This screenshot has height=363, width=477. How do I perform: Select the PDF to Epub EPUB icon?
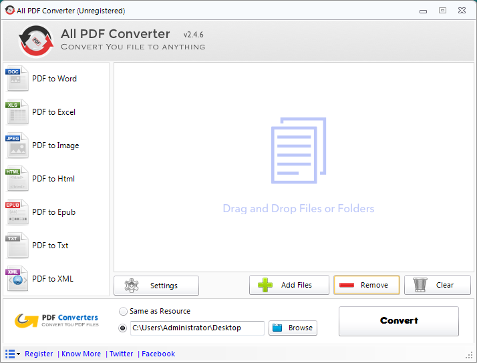[x=17, y=212]
